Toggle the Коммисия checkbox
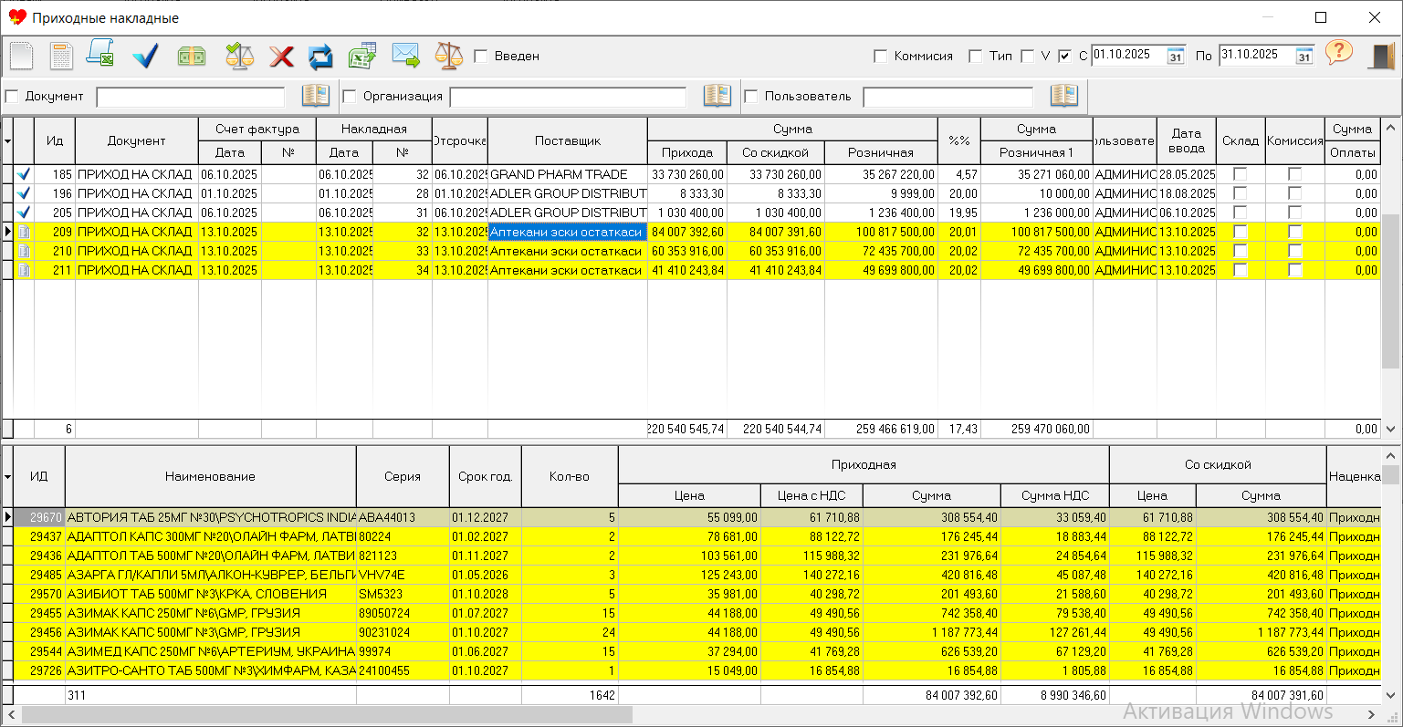 881,57
